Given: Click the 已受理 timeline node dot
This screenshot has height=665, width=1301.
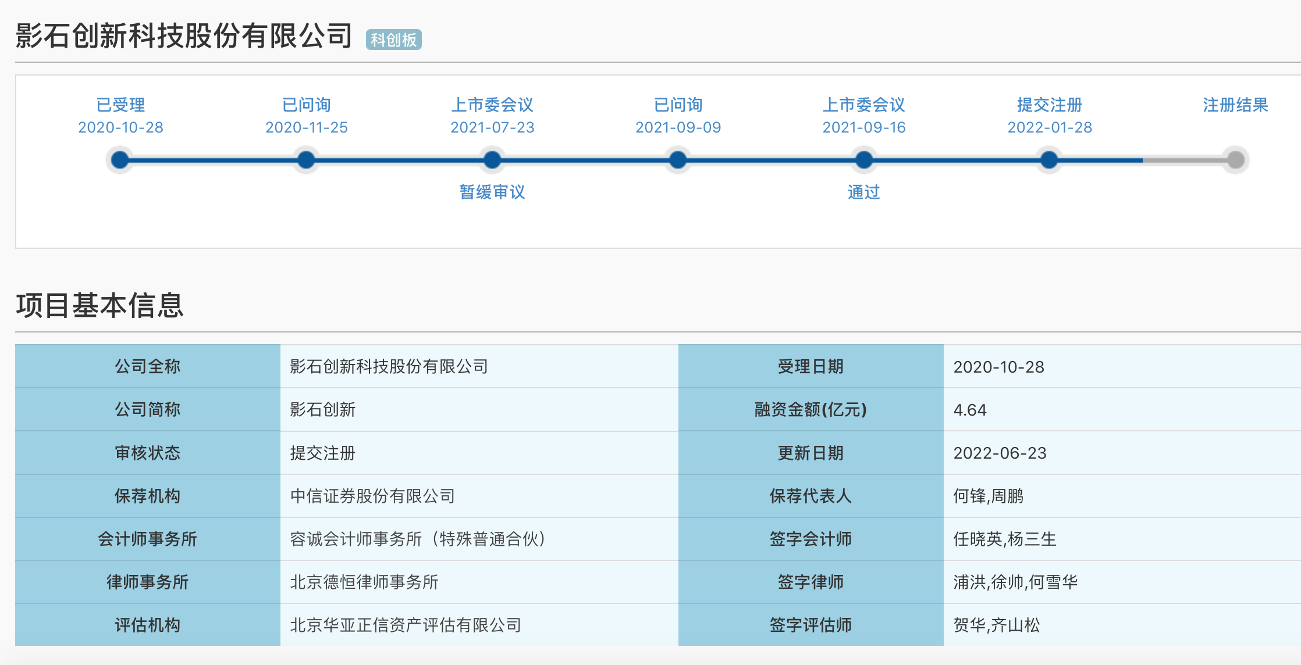Looking at the screenshot, I should tap(120, 160).
